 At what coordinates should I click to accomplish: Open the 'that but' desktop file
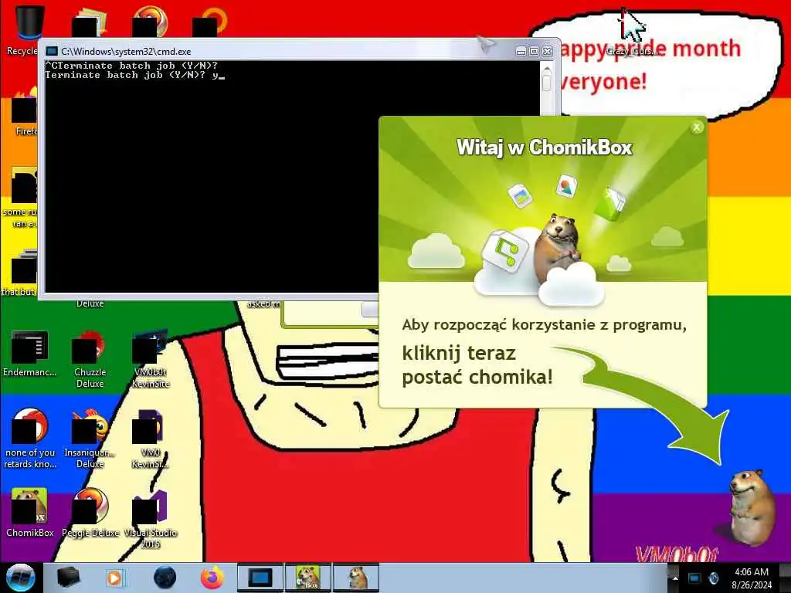pos(21,273)
